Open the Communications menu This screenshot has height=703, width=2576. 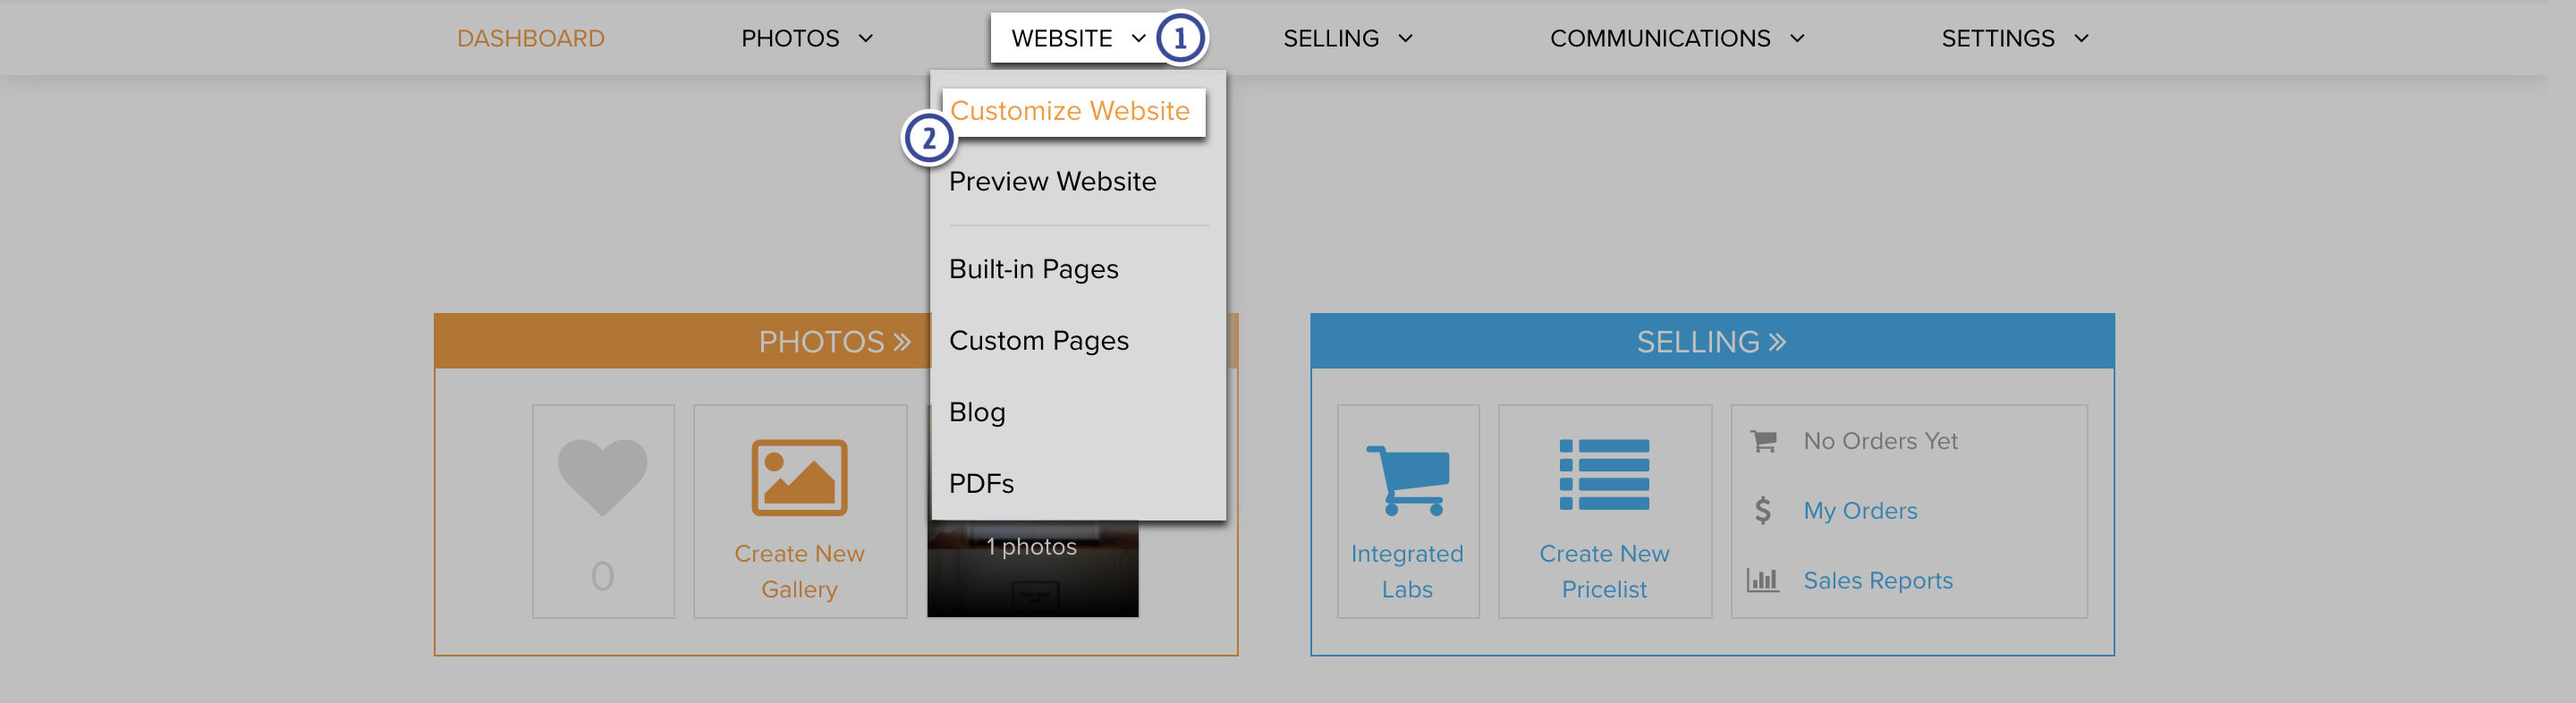1660,38
